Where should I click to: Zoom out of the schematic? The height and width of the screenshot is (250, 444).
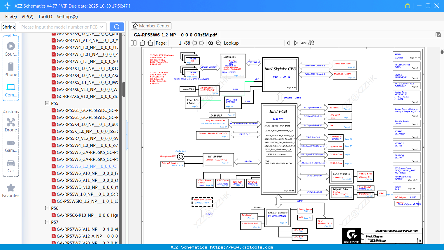click(218, 43)
